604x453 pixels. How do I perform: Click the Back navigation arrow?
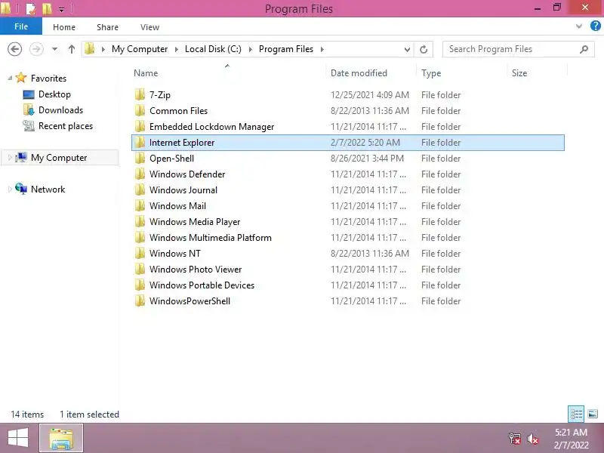(14, 49)
